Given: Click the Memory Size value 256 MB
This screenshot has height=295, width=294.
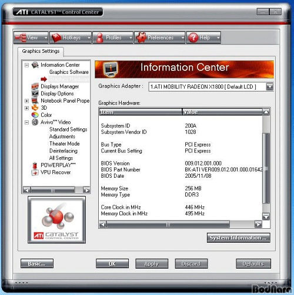Looking at the screenshot, I should click(x=193, y=188).
